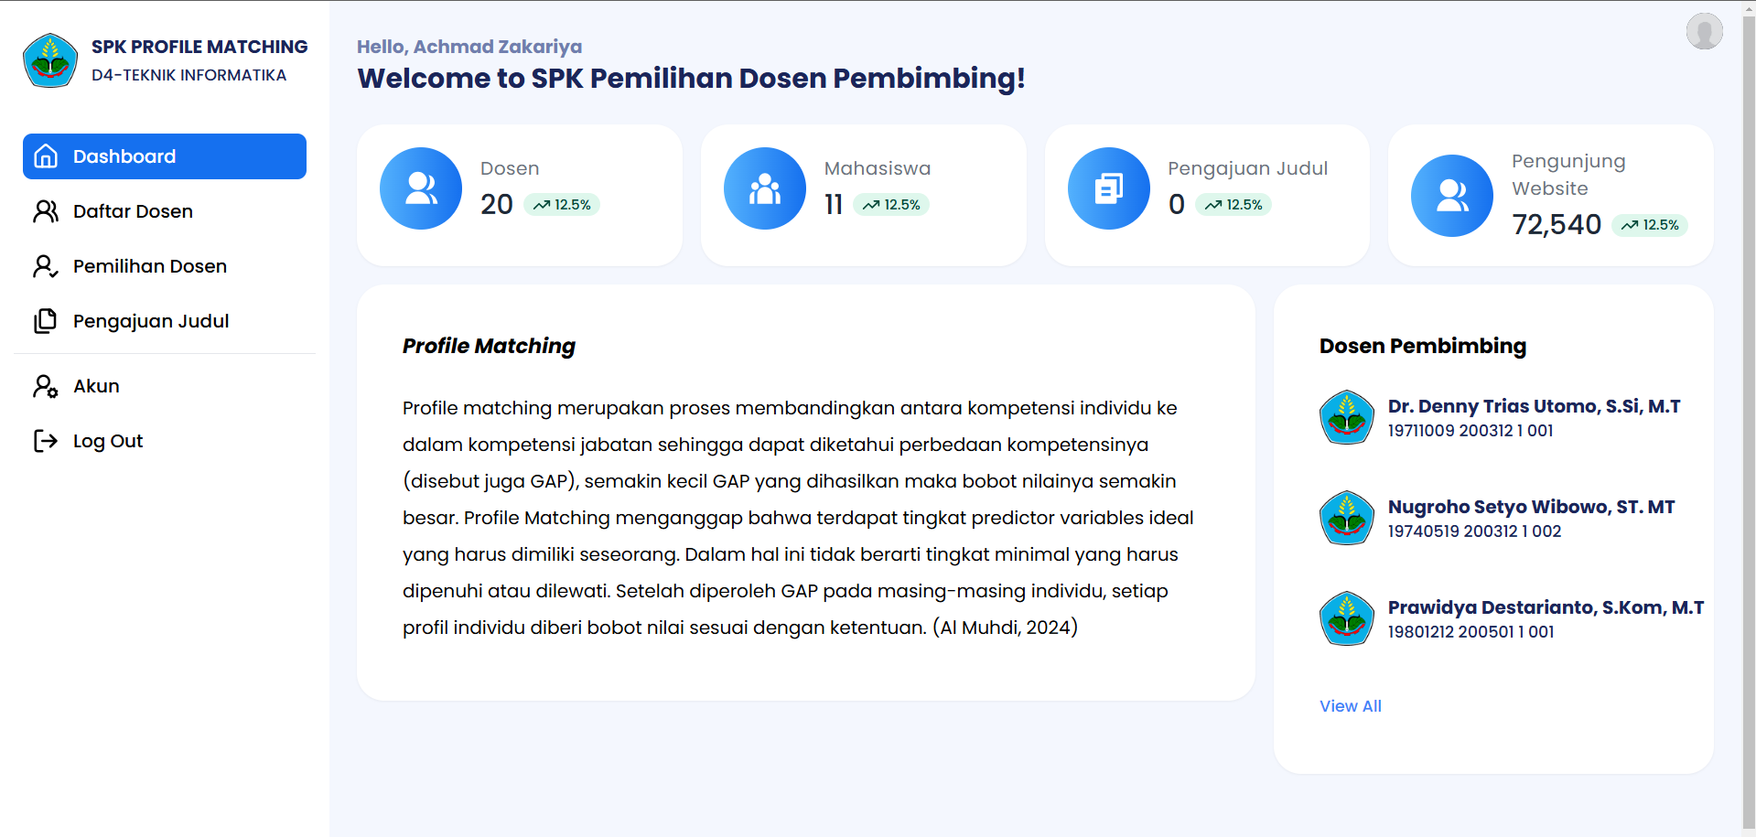Click Dr. Denny Trias Utomo, S.Si, M.T name

point(1534,406)
